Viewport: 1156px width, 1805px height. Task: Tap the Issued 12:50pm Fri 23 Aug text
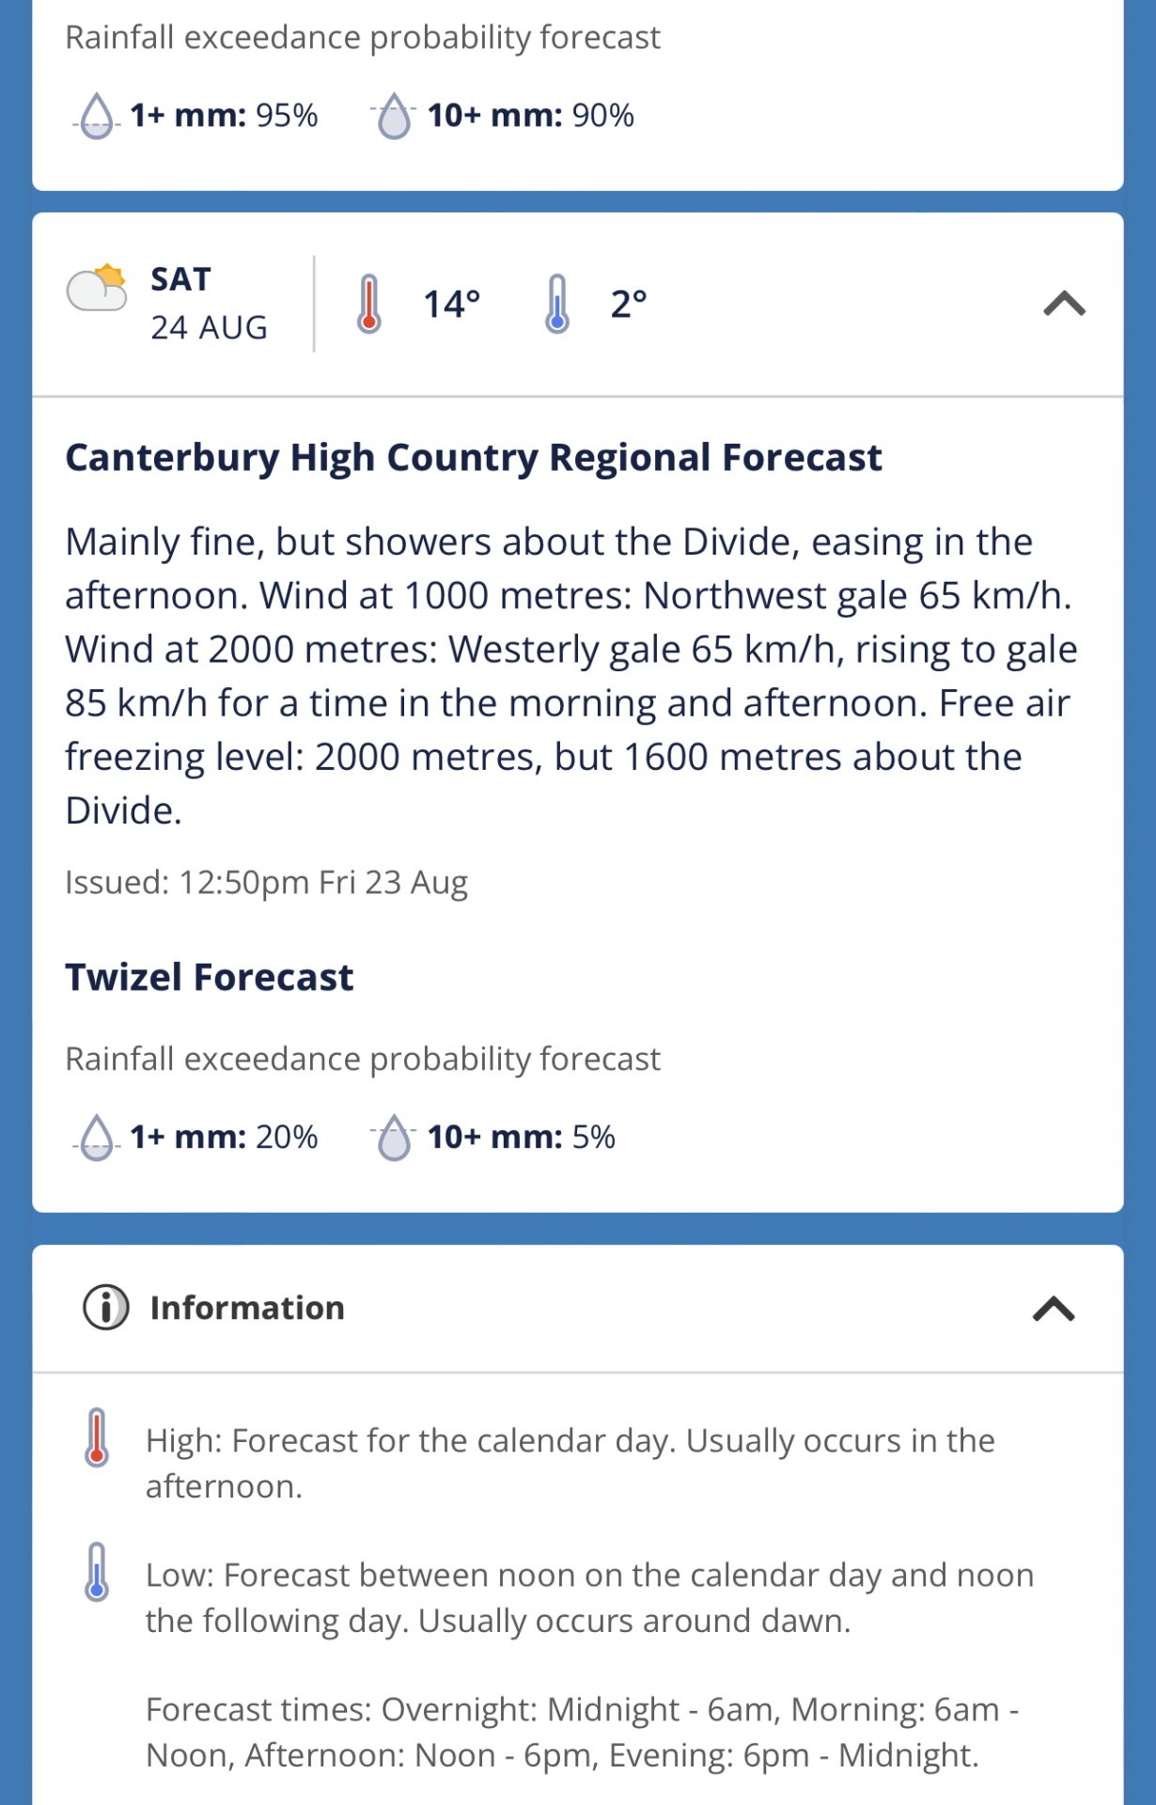(266, 883)
